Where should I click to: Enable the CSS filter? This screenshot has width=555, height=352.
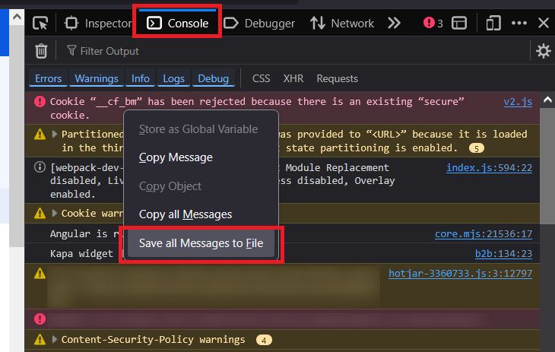click(x=262, y=78)
